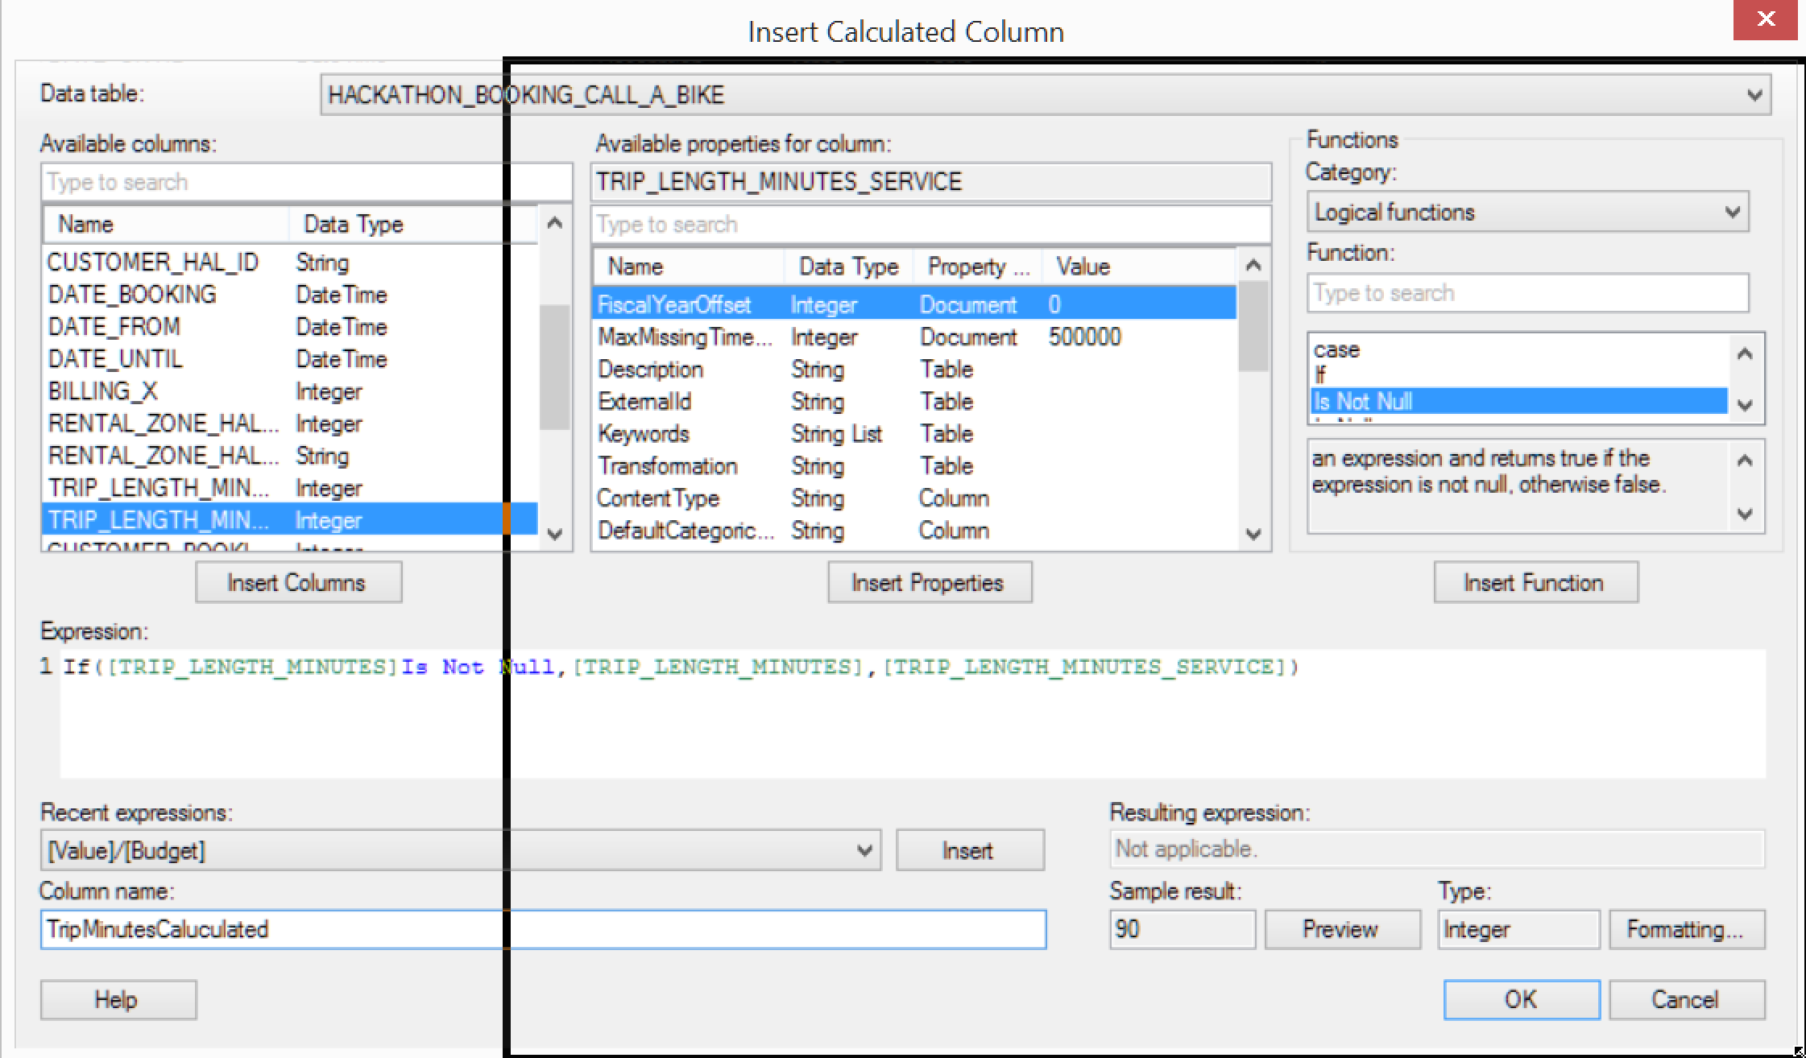Viewport: 1806px width, 1058px height.
Task: Click the Insert Properties button
Action: (x=929, y=582)
